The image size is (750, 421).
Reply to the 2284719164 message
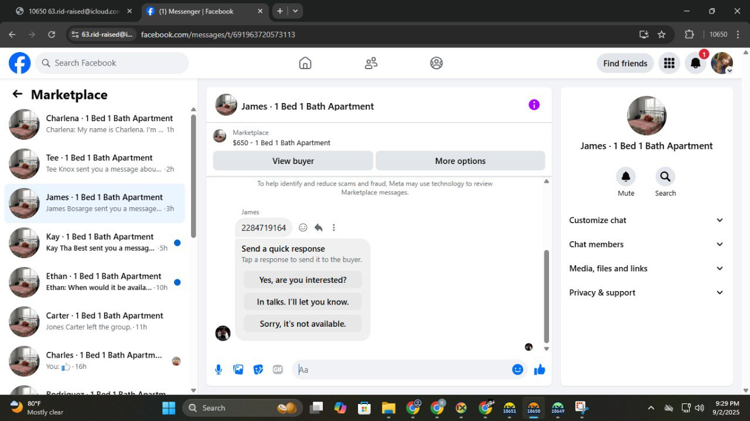318,228
